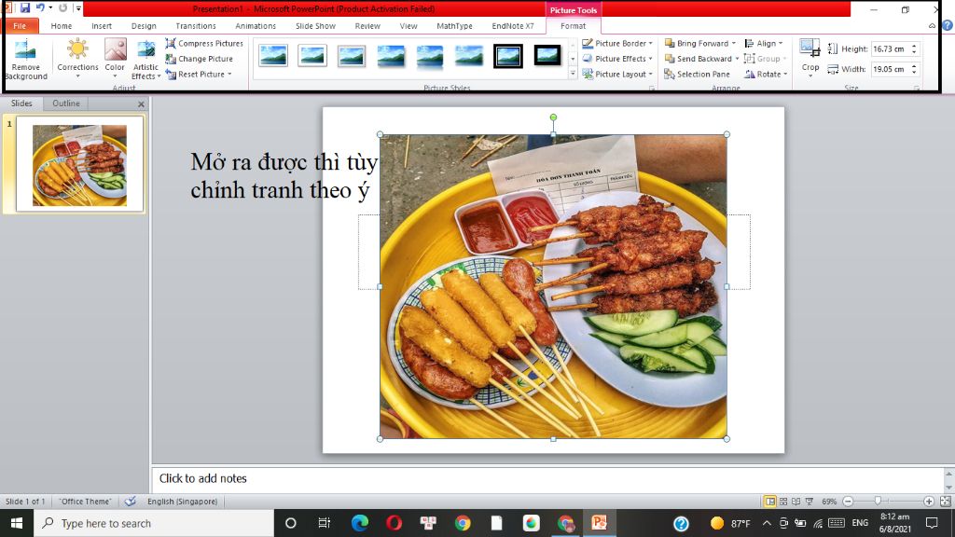Open Align dropdown
Viewport: 955px width, 537px height.
[763, 43]
